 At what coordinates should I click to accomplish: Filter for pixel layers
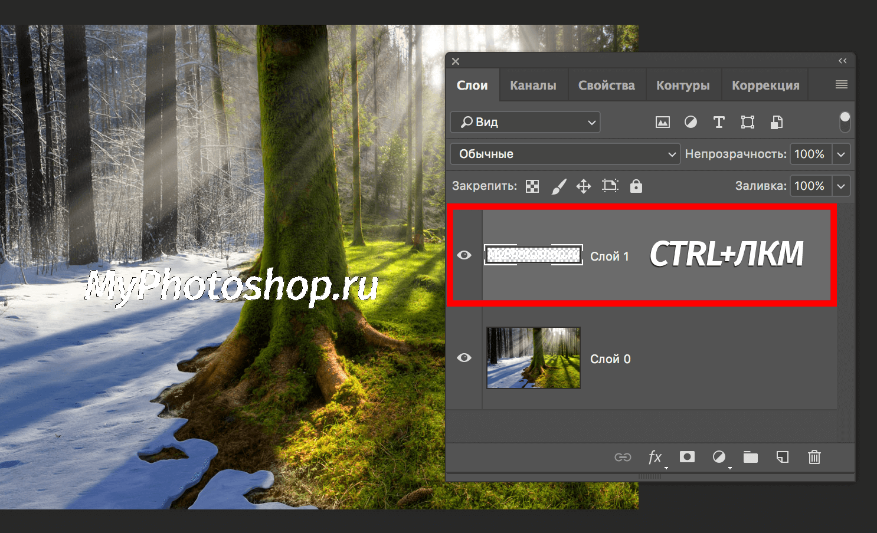coord(663,122)
